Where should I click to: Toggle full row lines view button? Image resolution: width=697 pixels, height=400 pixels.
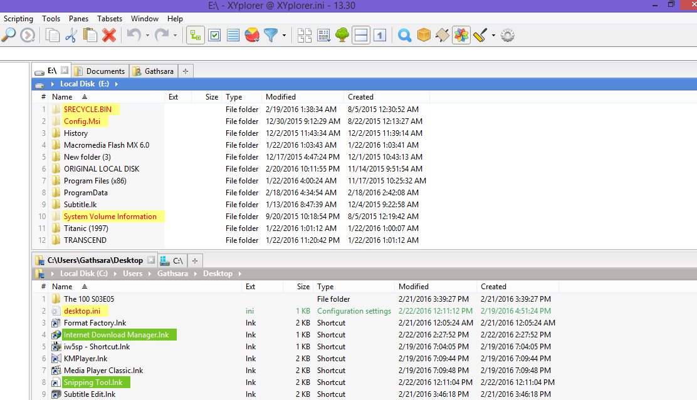[x=233, y=35]
